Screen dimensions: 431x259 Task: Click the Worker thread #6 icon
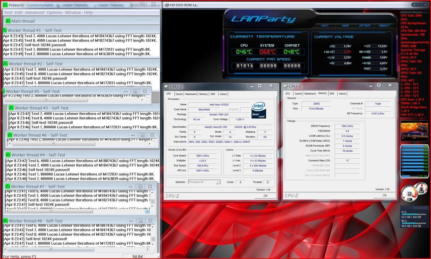10,135
